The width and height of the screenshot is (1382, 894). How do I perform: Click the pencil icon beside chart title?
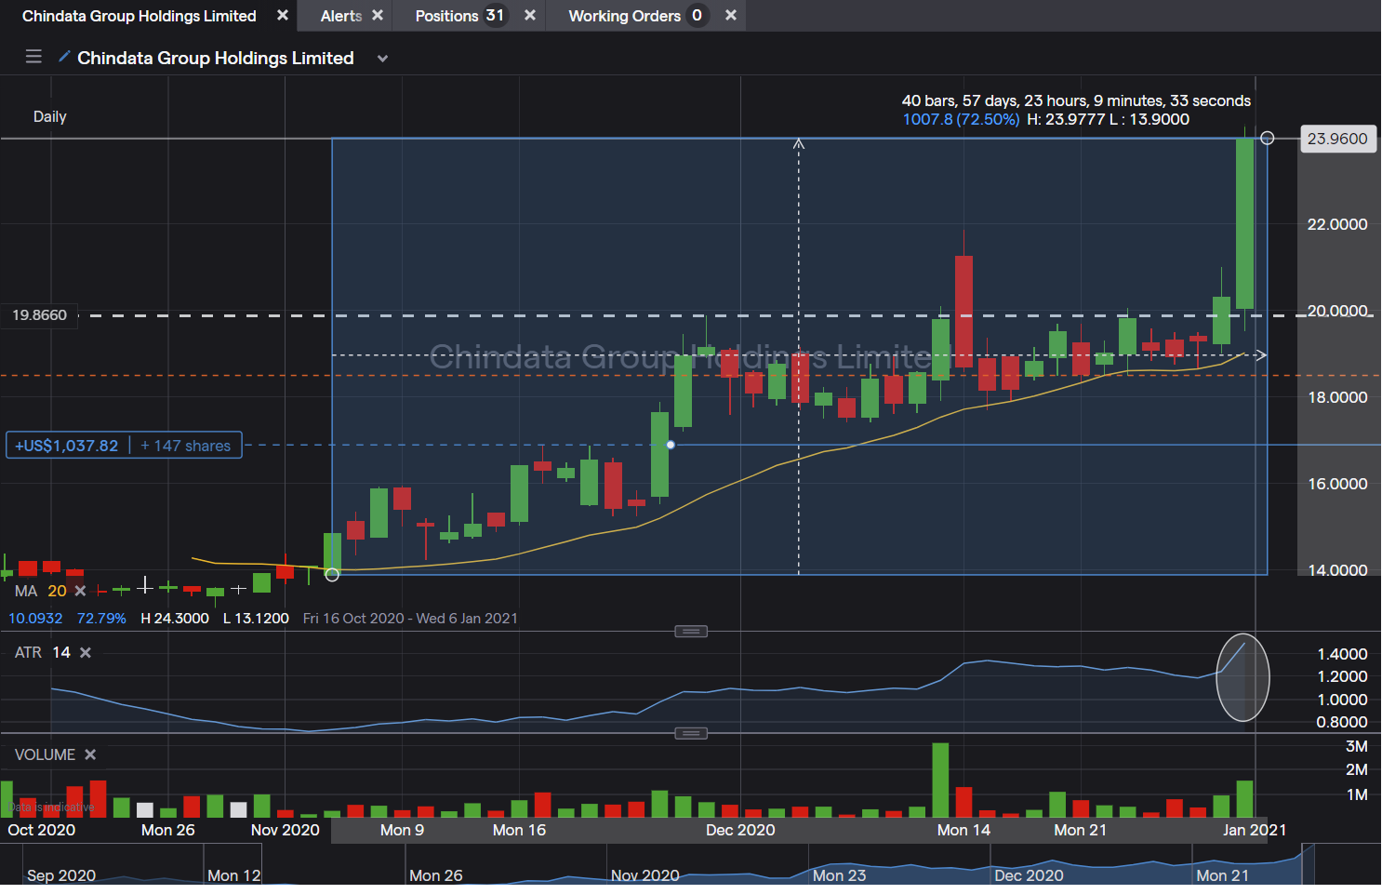click(x=63, y=57)
